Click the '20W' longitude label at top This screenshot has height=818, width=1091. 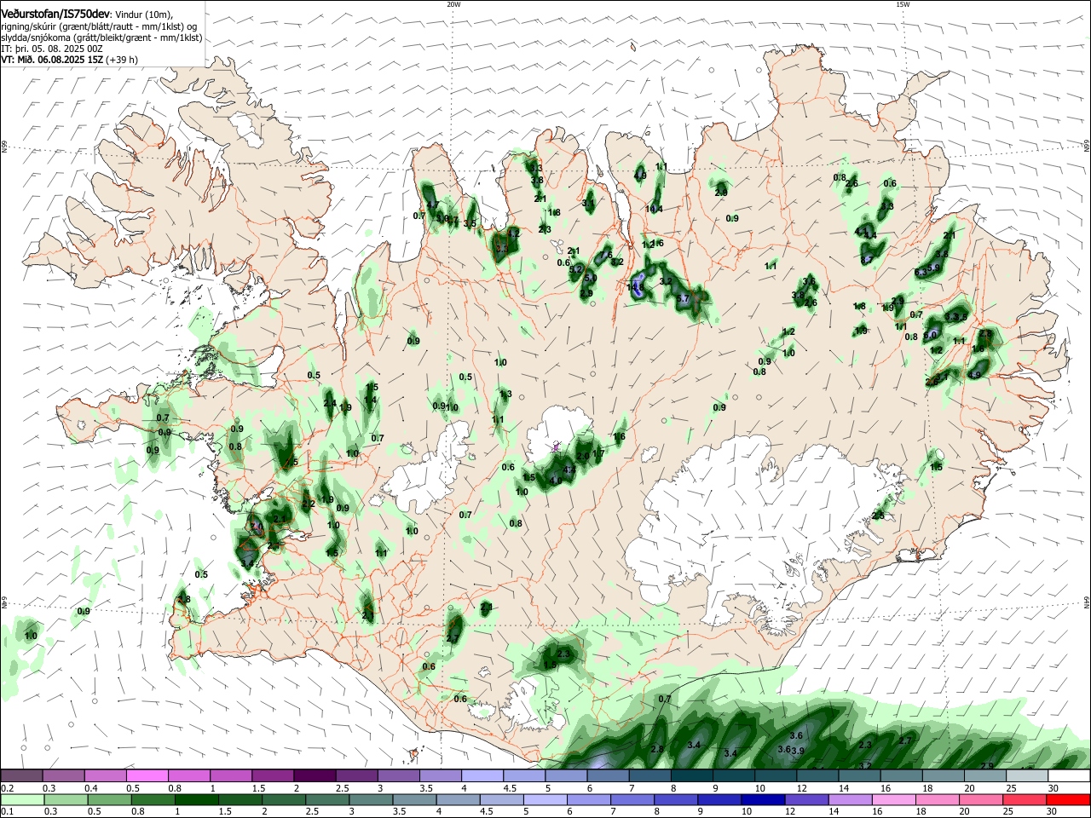pos(453,4)
